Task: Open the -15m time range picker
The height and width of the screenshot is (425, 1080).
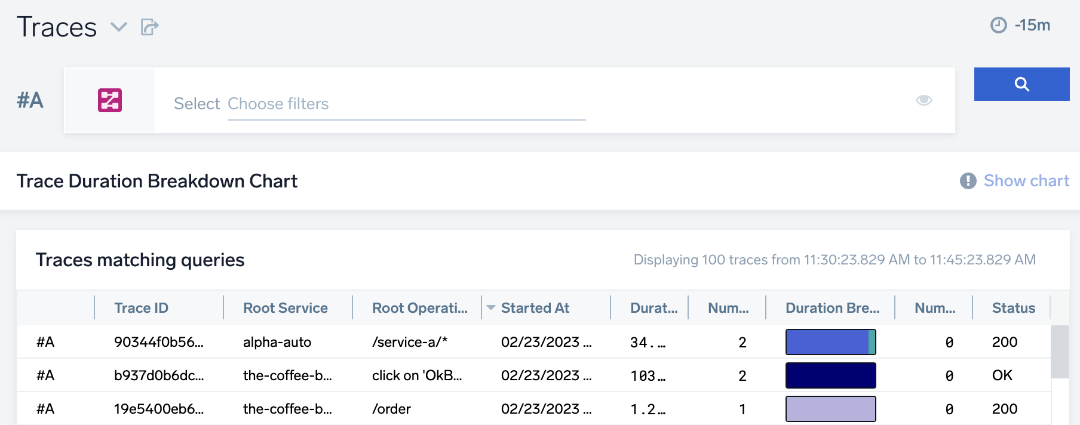Action: coord(1032,25)
